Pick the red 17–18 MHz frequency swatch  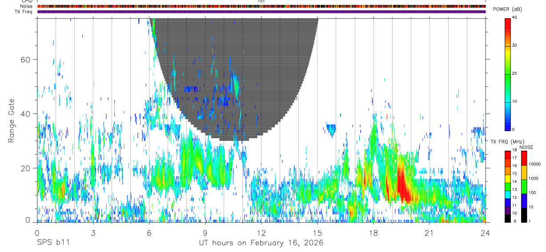(507, 155)
